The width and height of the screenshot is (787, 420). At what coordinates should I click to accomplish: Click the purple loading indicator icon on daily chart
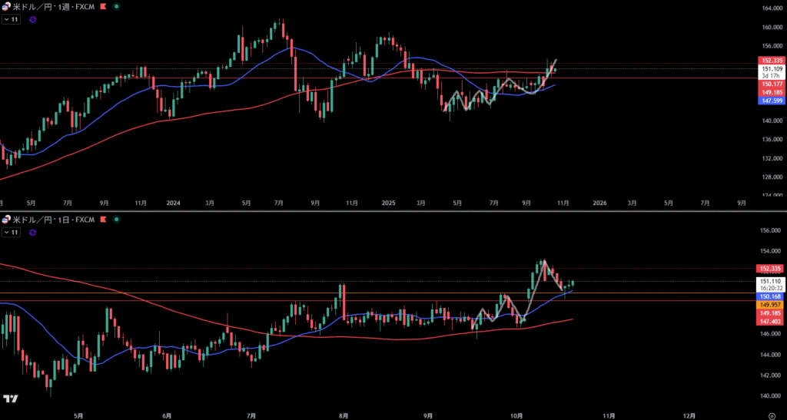click(32, 232)
